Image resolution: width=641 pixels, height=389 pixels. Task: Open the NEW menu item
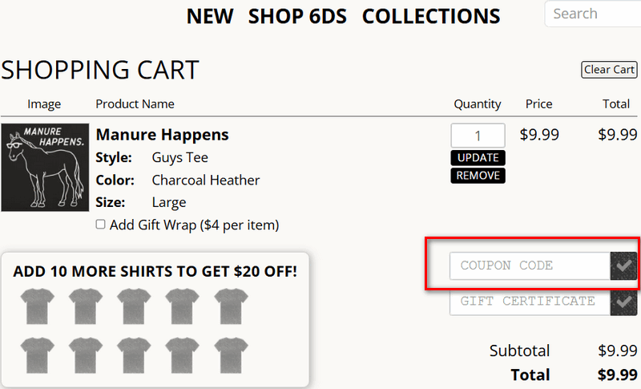tap(209, 16)
